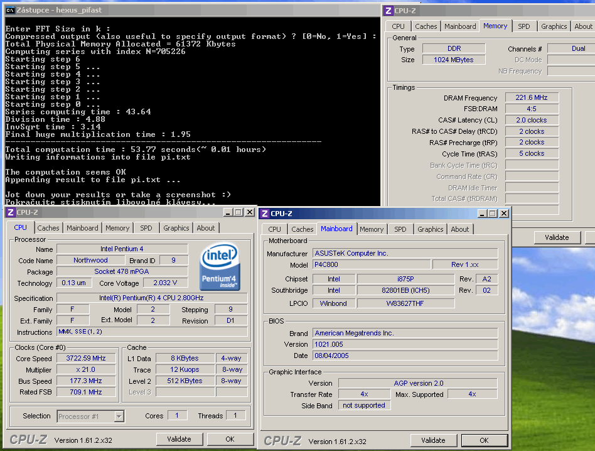Open the Processor #1 selection dropdown
Image resolution: width=595 pixels, height=451 pixels.
coord(119,416)
